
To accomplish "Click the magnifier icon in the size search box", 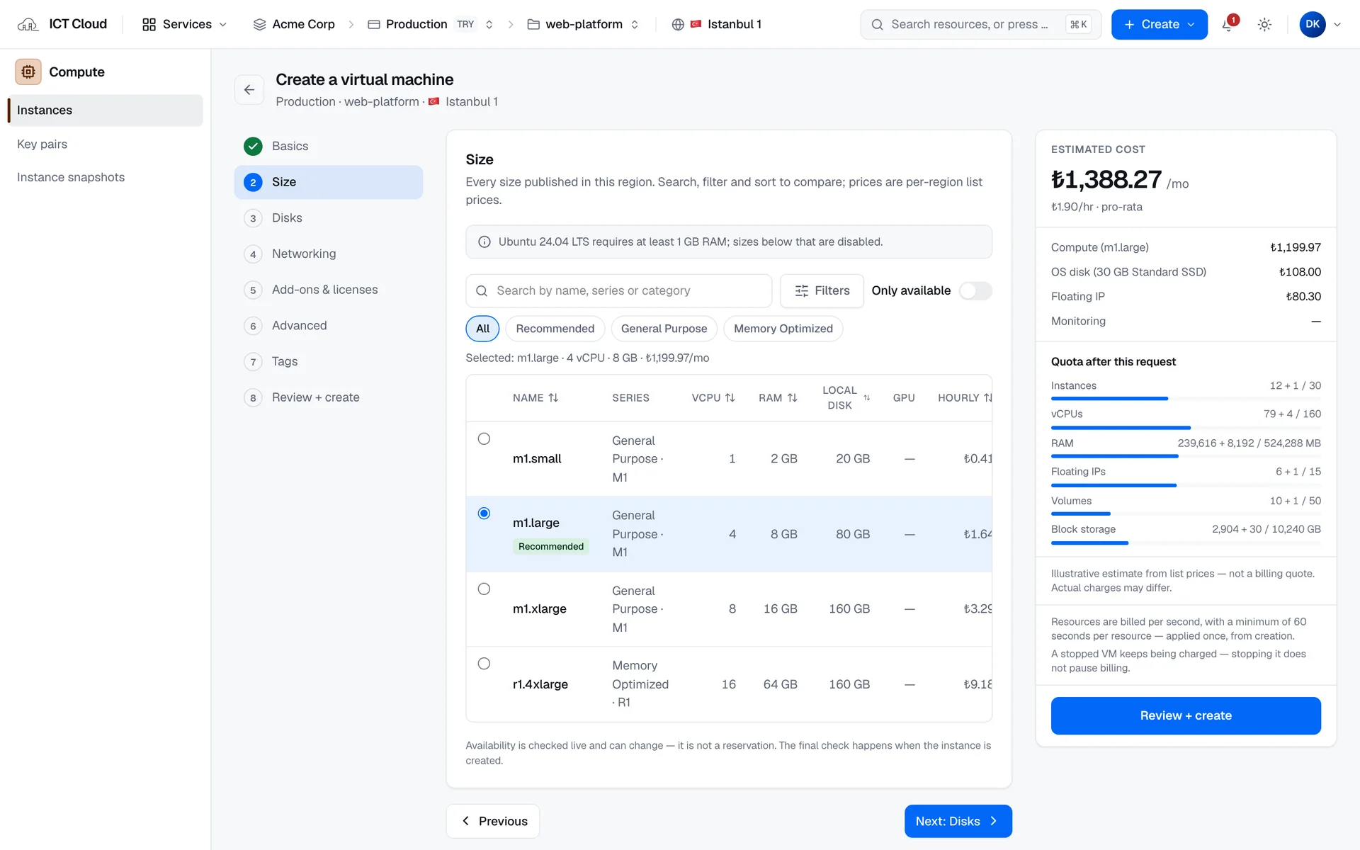I will click(482, 291).
